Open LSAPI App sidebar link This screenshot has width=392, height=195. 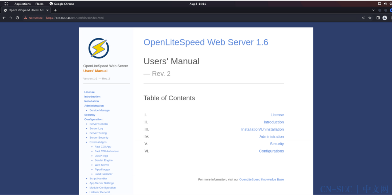click(x=101, y=156)
